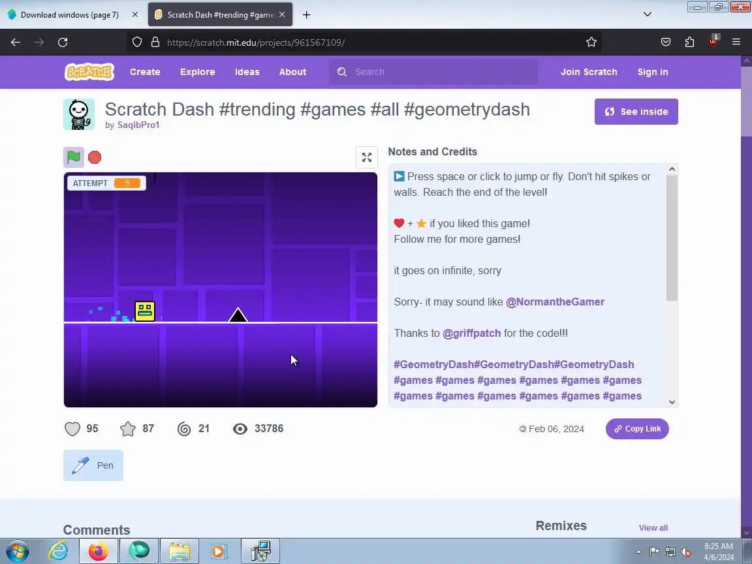Viewport: 752px width, 564px height.
Task: Click the URL address bar
Action: 364,42
